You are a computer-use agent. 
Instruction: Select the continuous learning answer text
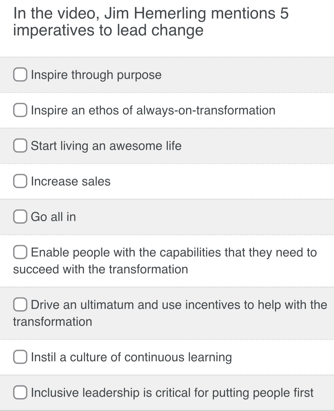pos(131,358)
